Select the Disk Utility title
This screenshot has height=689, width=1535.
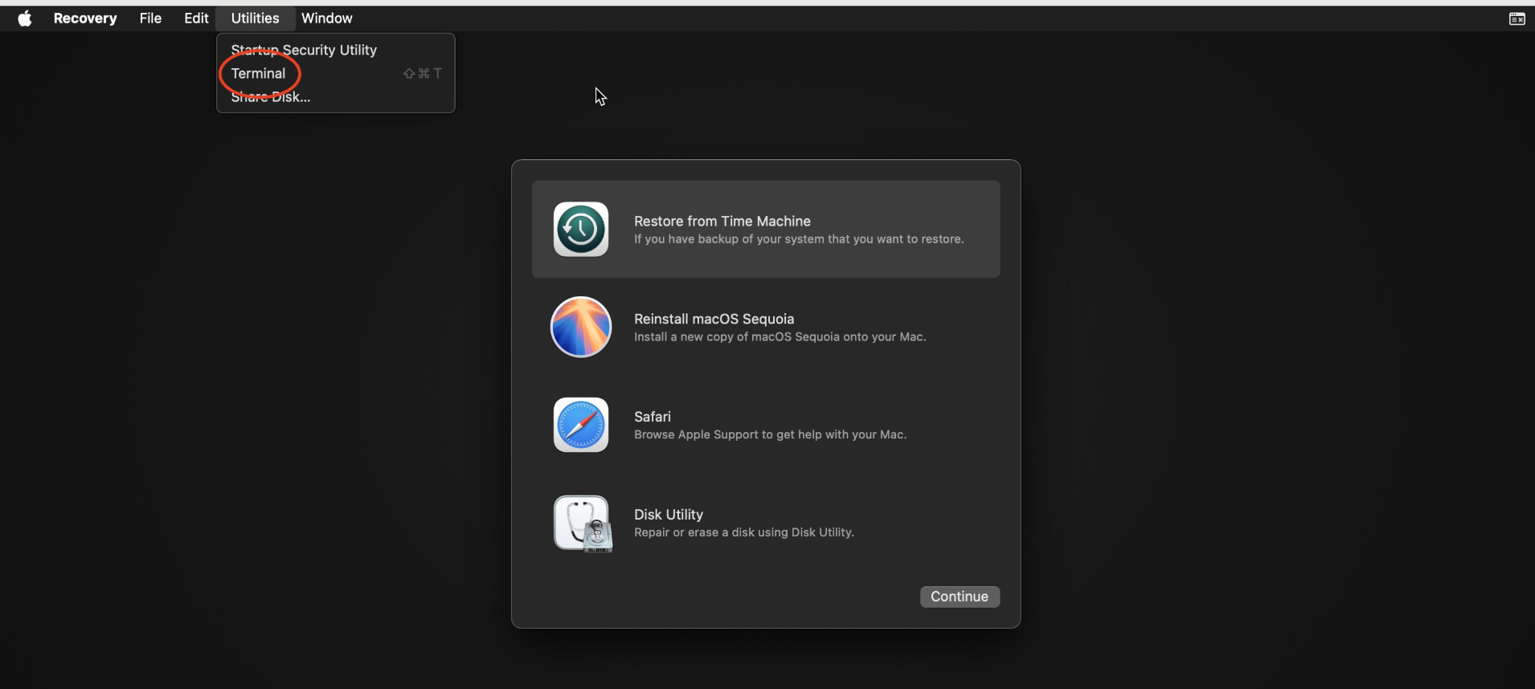pyautogui.click(x=668, y=515)
